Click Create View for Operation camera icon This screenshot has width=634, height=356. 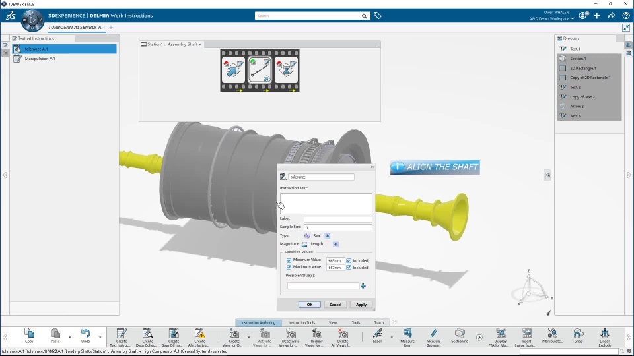(x=234, y=334)
